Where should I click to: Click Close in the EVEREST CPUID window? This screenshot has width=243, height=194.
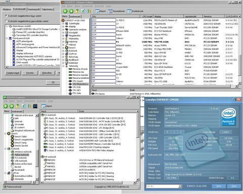(234, 186)
